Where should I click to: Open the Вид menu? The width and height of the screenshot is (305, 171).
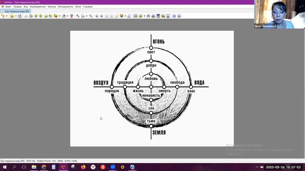click(x=26, y=7)
